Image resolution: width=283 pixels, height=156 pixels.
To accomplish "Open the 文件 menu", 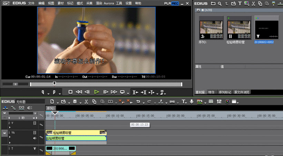I will [31, 3].
